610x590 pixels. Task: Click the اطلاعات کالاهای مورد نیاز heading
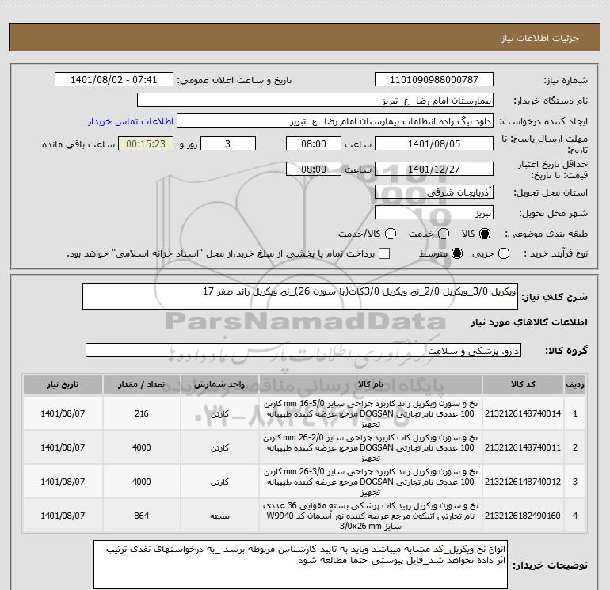click(x=529, y=322)
